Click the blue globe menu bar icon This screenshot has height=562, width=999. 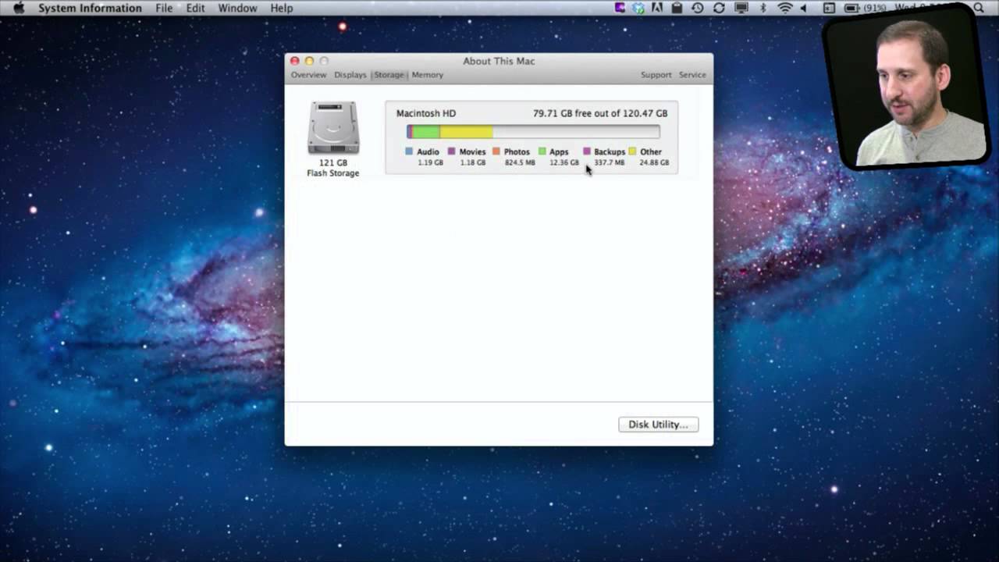click(639, 8)
